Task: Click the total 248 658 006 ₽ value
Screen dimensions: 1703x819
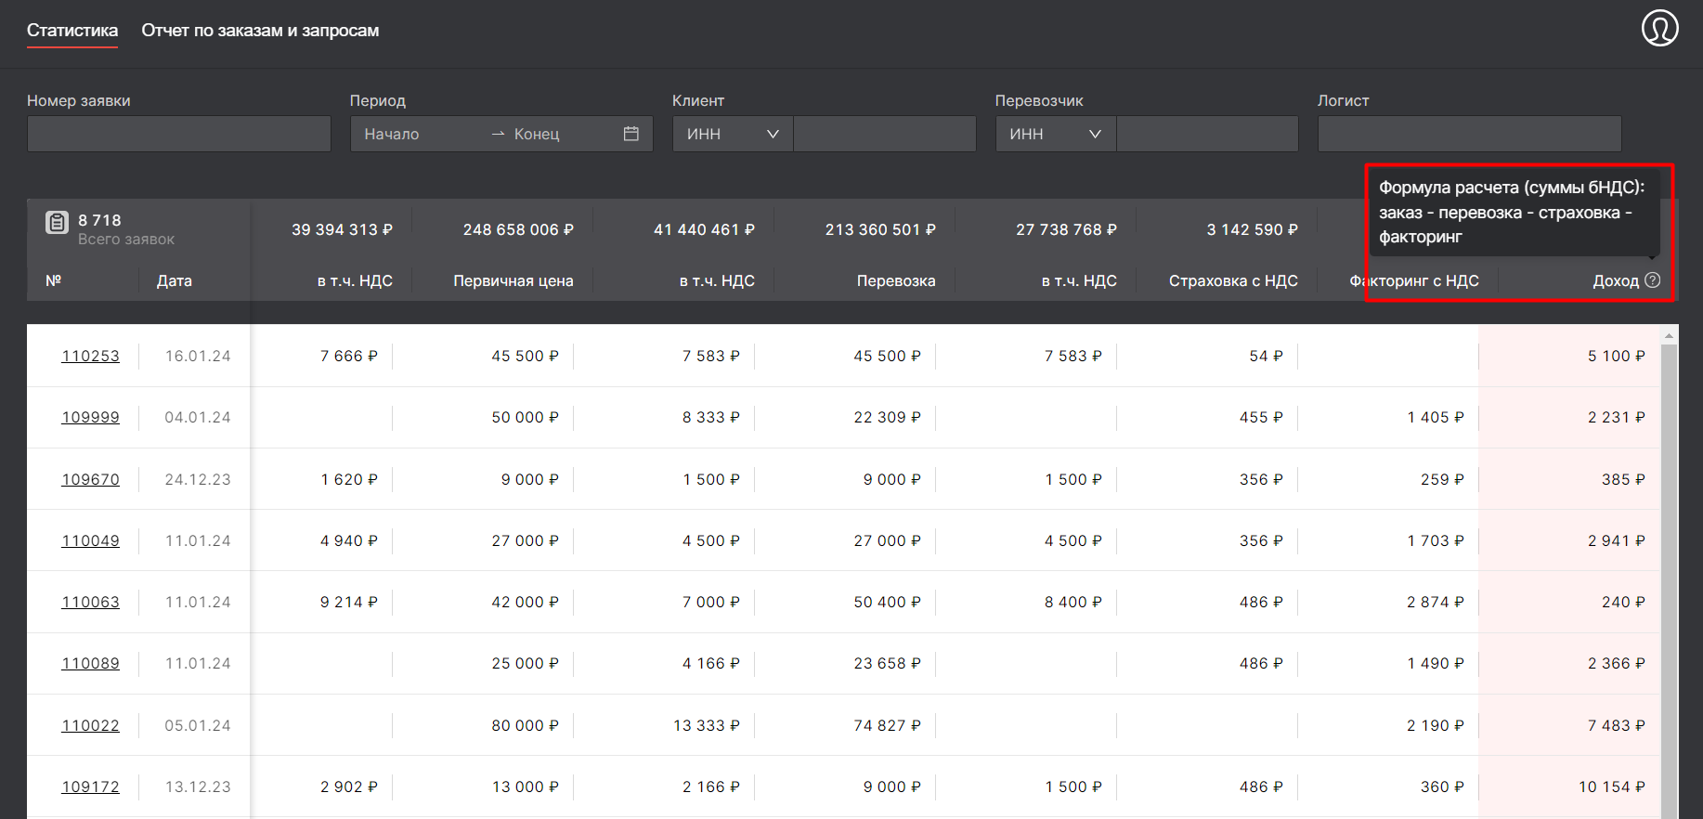Action: coord(518,229)
